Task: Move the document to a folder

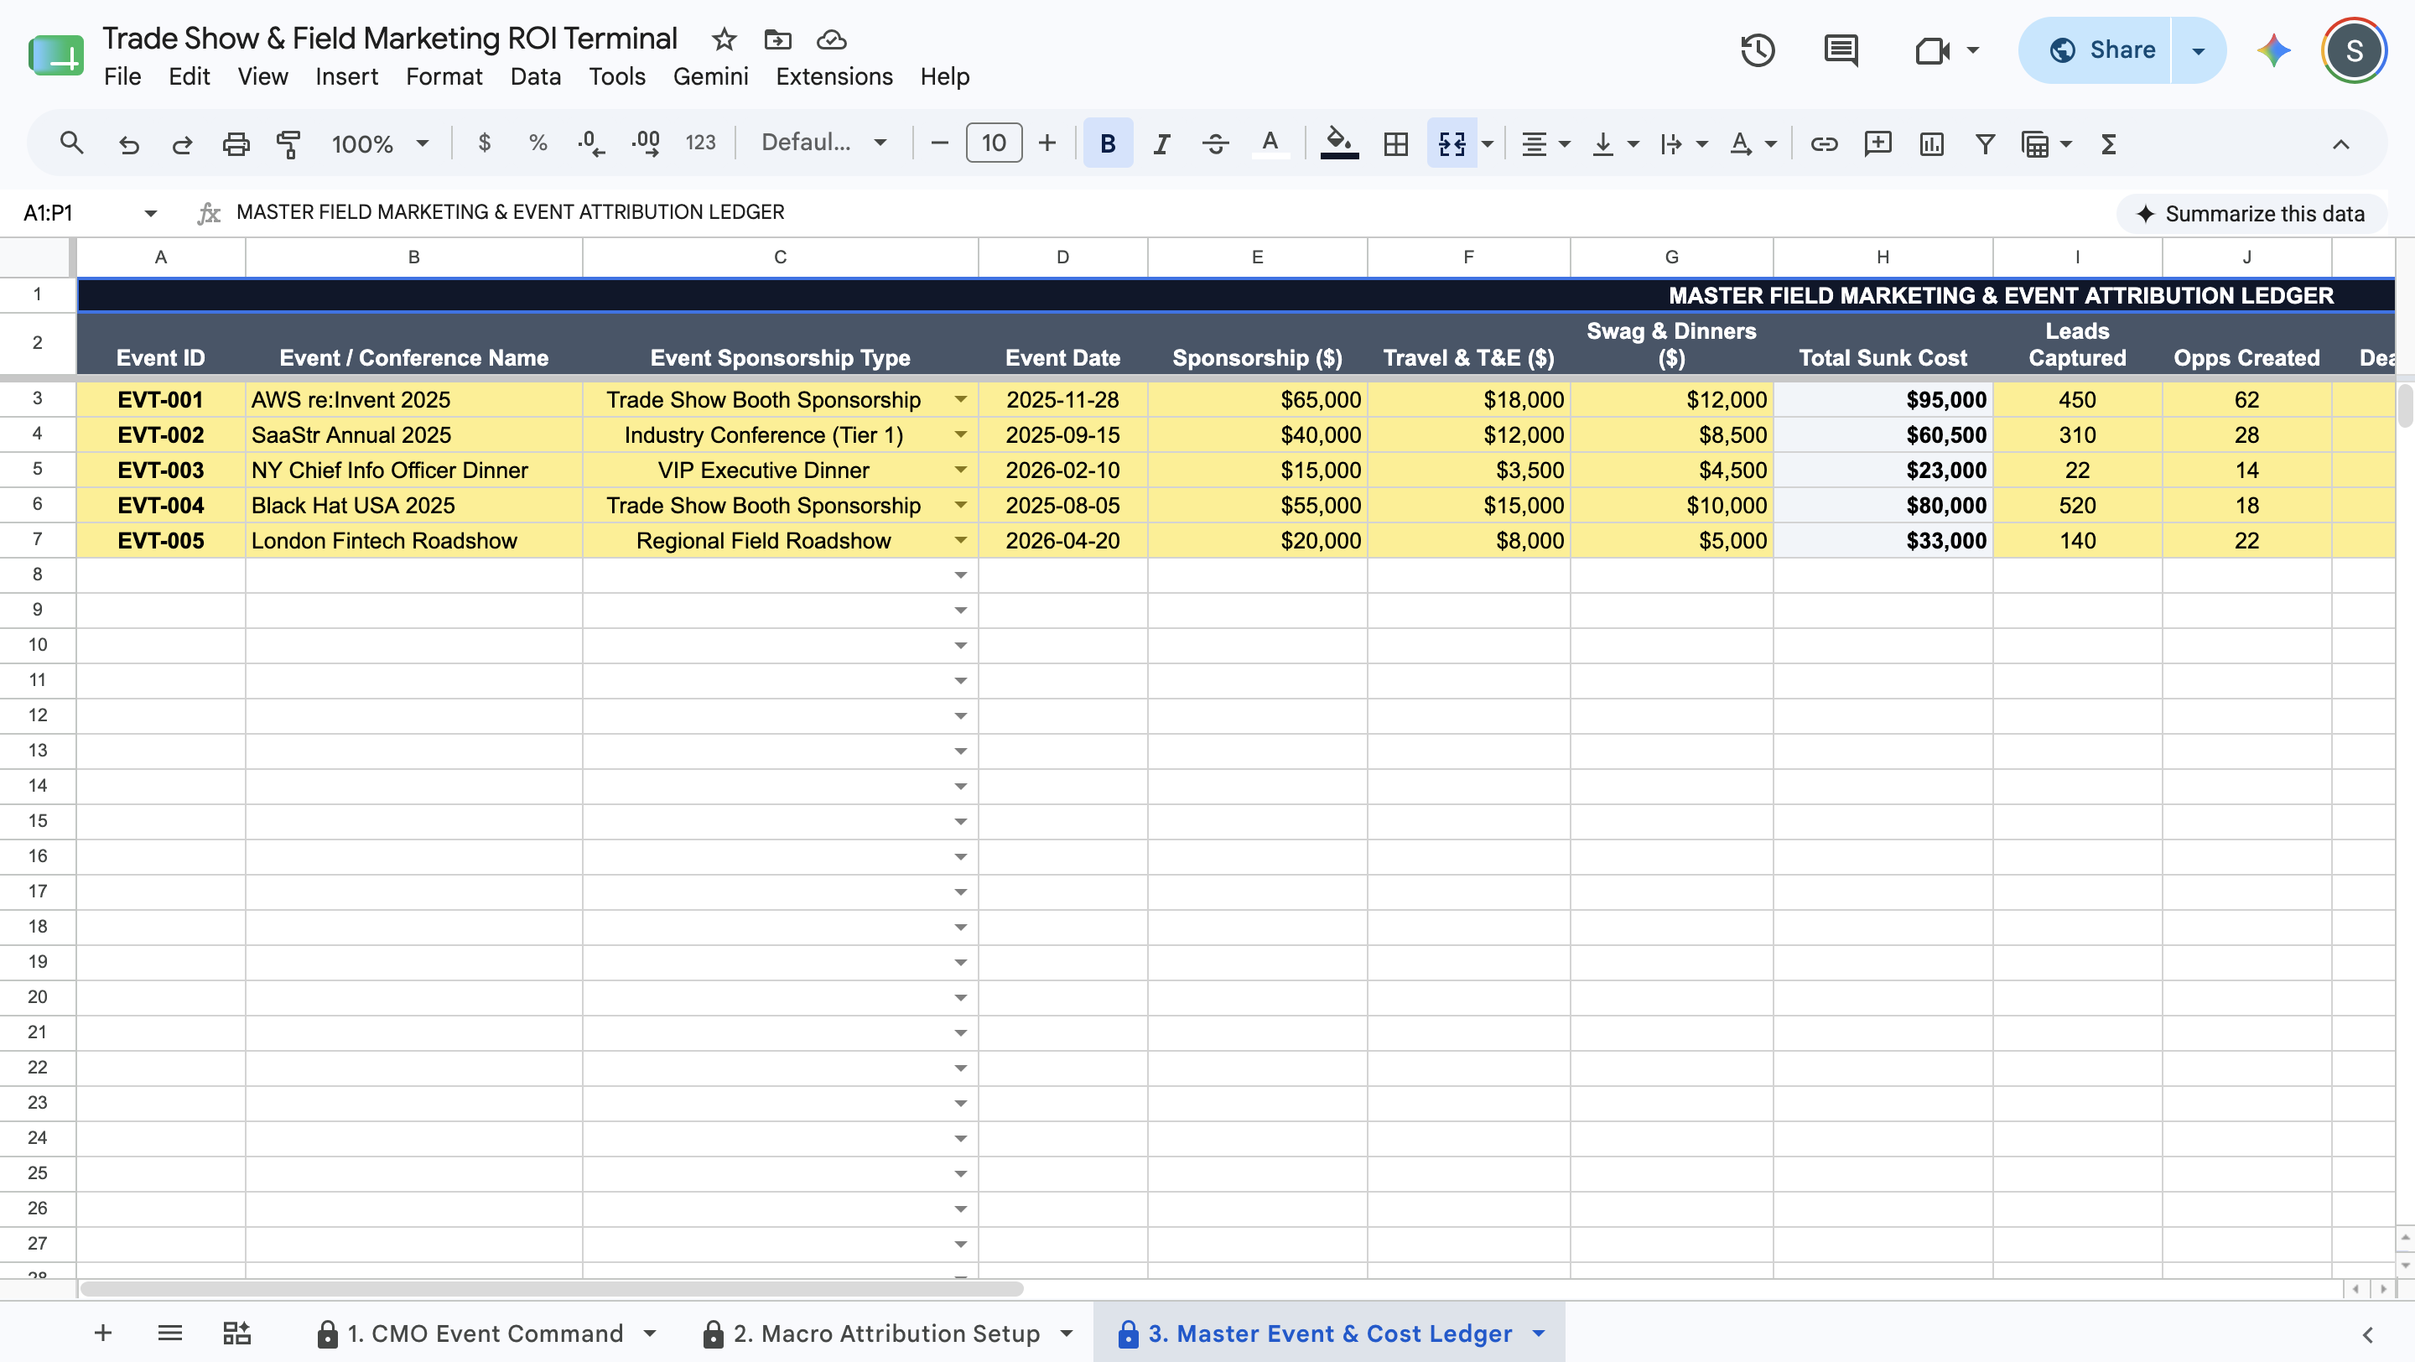Action: (x=777, y=39)
